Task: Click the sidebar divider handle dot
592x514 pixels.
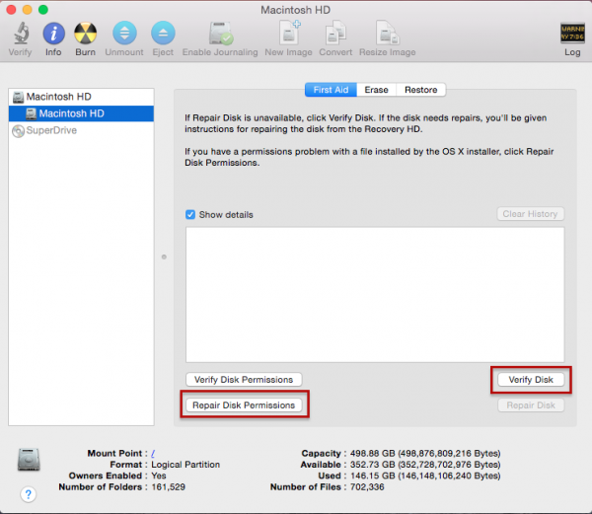Action: coord(164,257)
